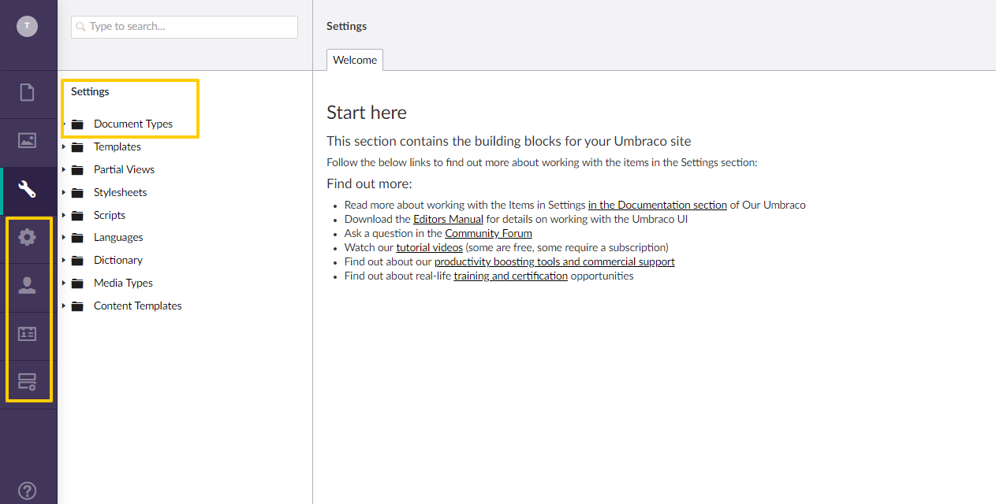The height and width of the screenshot is (504, 996).
Task: Open the Members ID card icon
Action: 28,334
